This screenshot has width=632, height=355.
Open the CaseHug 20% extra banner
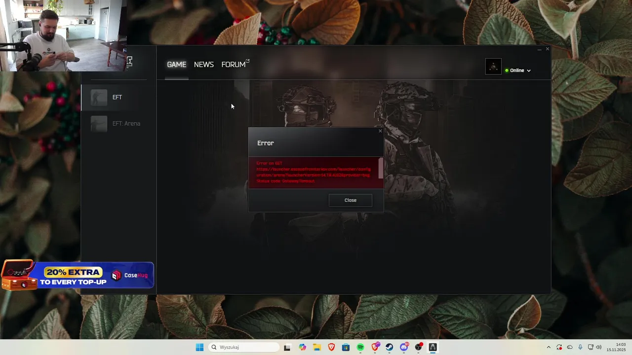(x=78, y=275)
